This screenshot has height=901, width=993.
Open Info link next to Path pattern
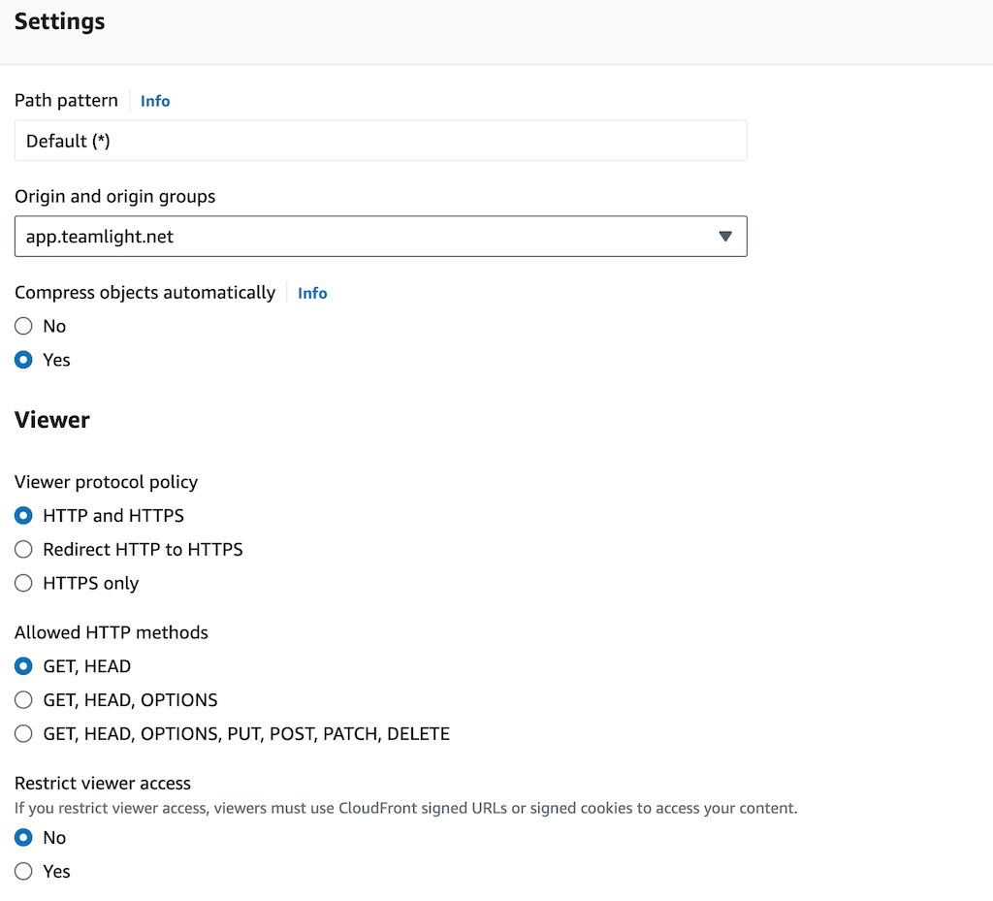(x=155, y=101)
